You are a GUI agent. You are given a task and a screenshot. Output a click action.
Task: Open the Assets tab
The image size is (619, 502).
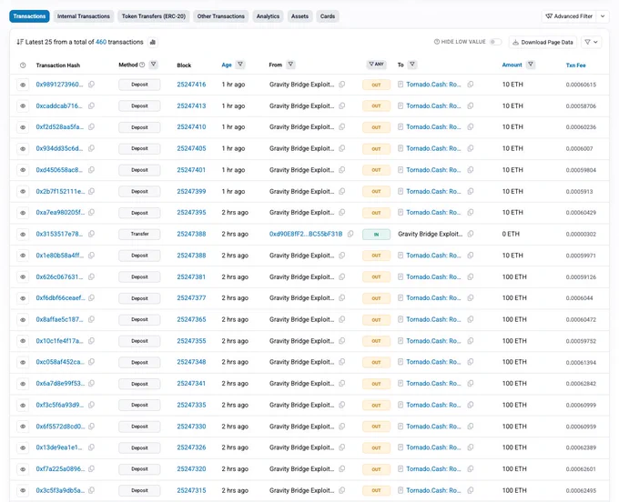pyautogui.click(x=299, y=16)
